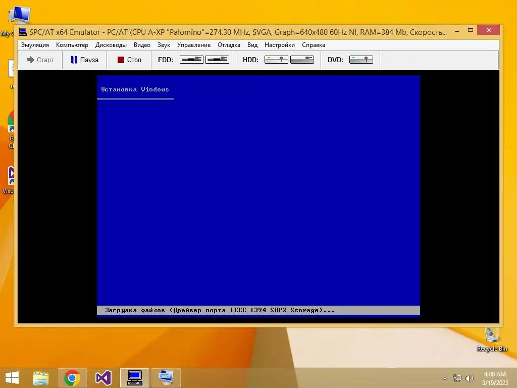Open the Вид menu
Image resolution: width=517 pixels, height=388 pixels.
click(252, 45)
